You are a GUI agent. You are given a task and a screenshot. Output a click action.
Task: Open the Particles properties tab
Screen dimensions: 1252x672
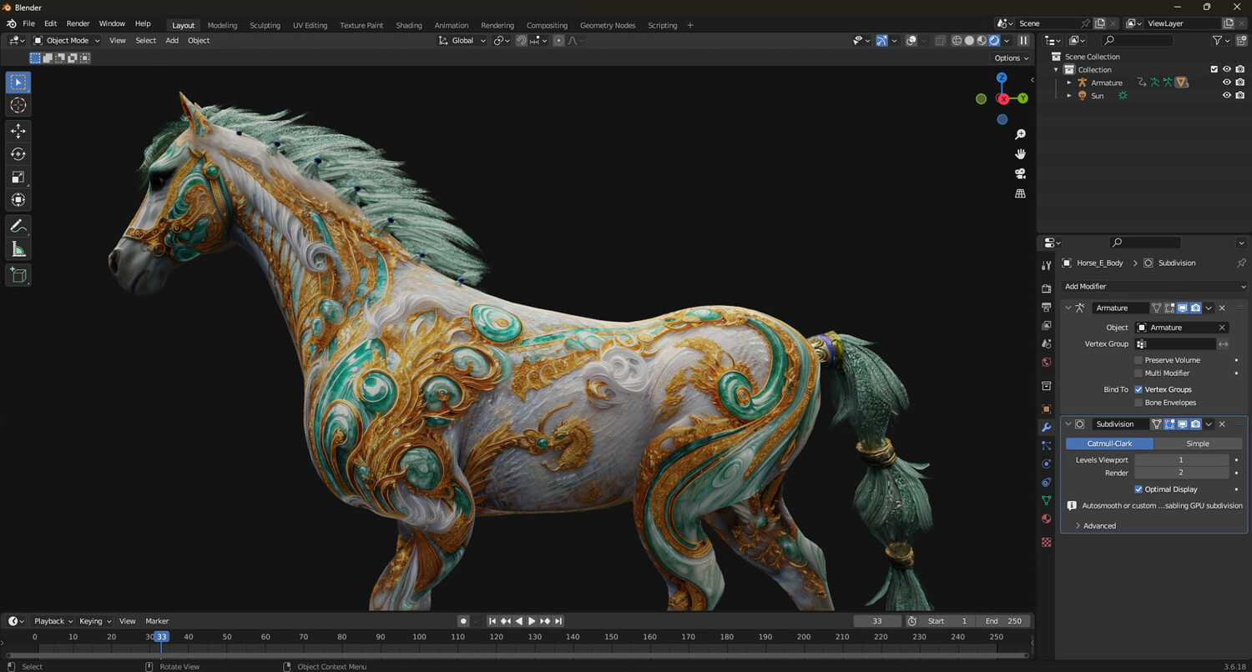1047,446
